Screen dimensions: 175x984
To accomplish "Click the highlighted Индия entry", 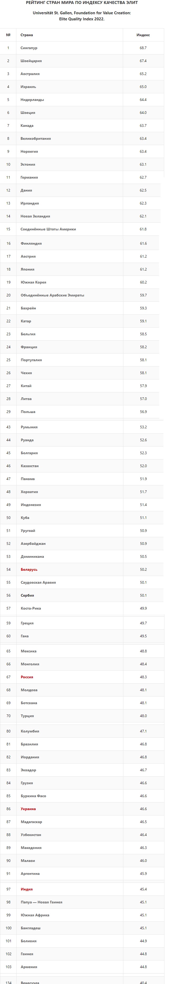I will [27, 889].
